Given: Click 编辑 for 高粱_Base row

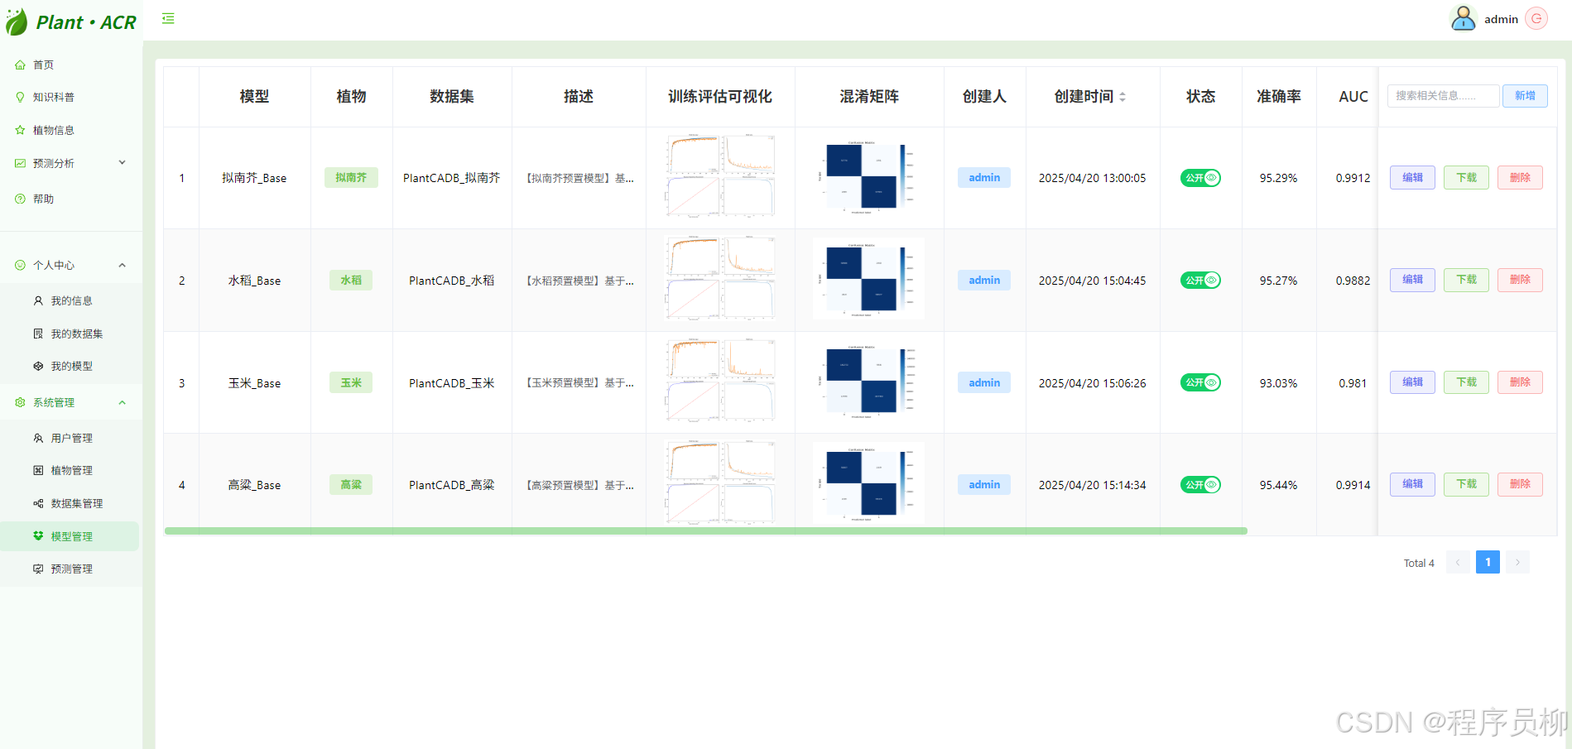Looking at the screenshot, I should click(x=1412, y=484).
